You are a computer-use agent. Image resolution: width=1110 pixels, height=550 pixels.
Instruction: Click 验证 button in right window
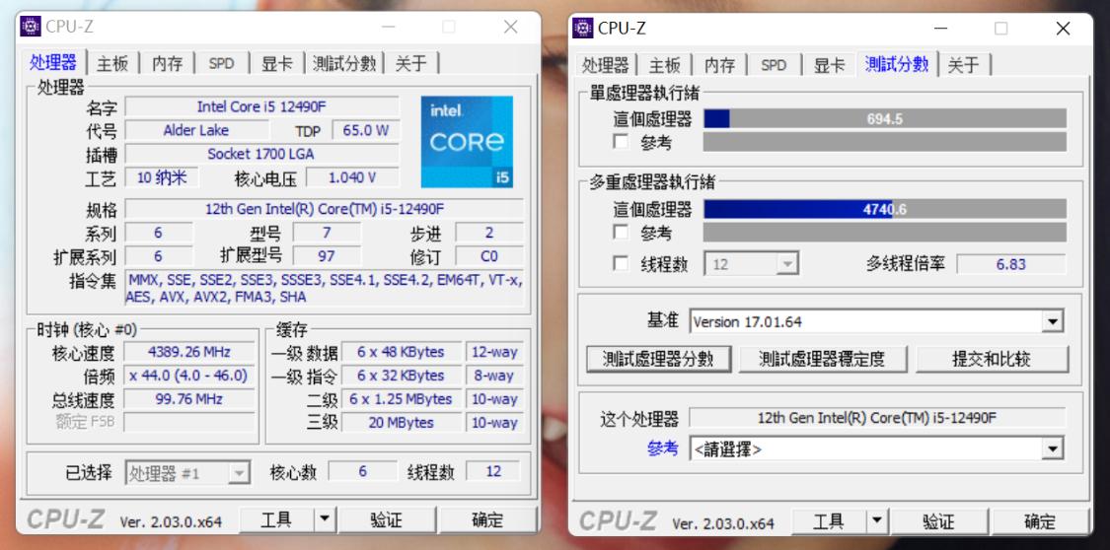click(938, 521)
